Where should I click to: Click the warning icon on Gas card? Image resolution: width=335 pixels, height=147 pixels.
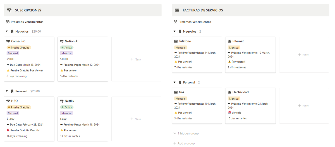(x=176, y=113)
